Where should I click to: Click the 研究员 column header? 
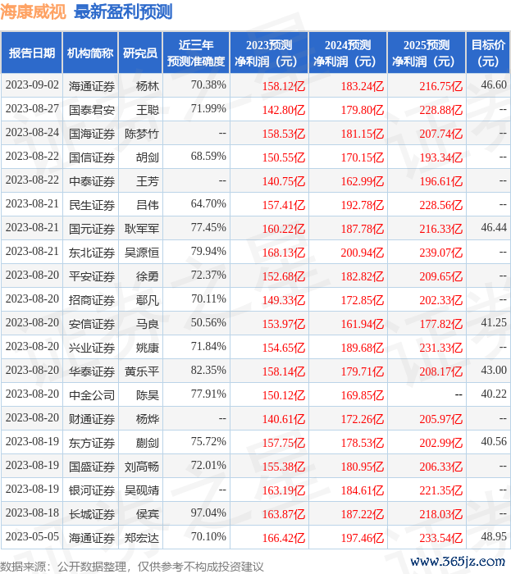tap(140, 53)
